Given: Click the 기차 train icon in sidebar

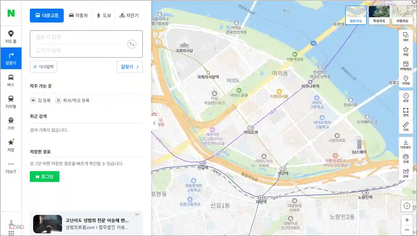Looking at the screenshot, I should [11, 123].
